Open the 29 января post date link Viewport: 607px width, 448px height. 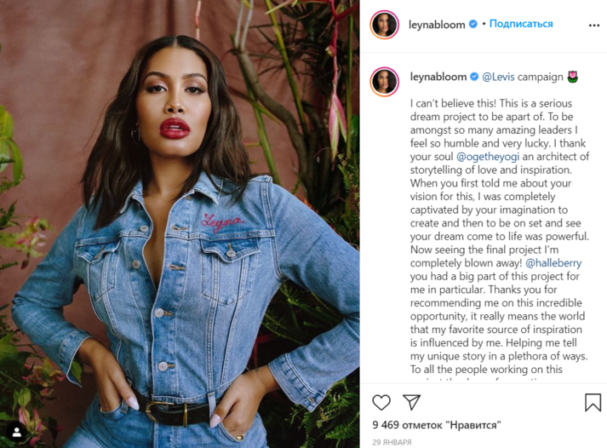coord(392,442)
